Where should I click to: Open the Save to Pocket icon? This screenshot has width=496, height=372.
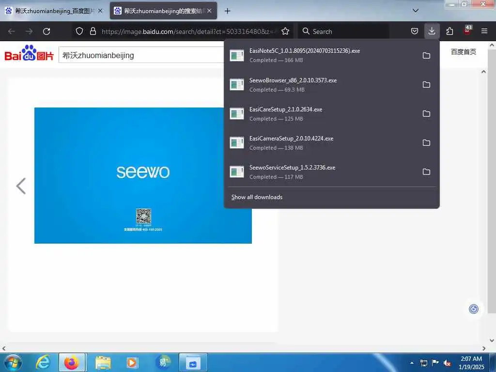pos(415,31)
